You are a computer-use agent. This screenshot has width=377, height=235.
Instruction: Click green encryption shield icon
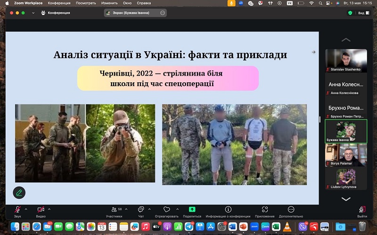(x=350, y=13)
